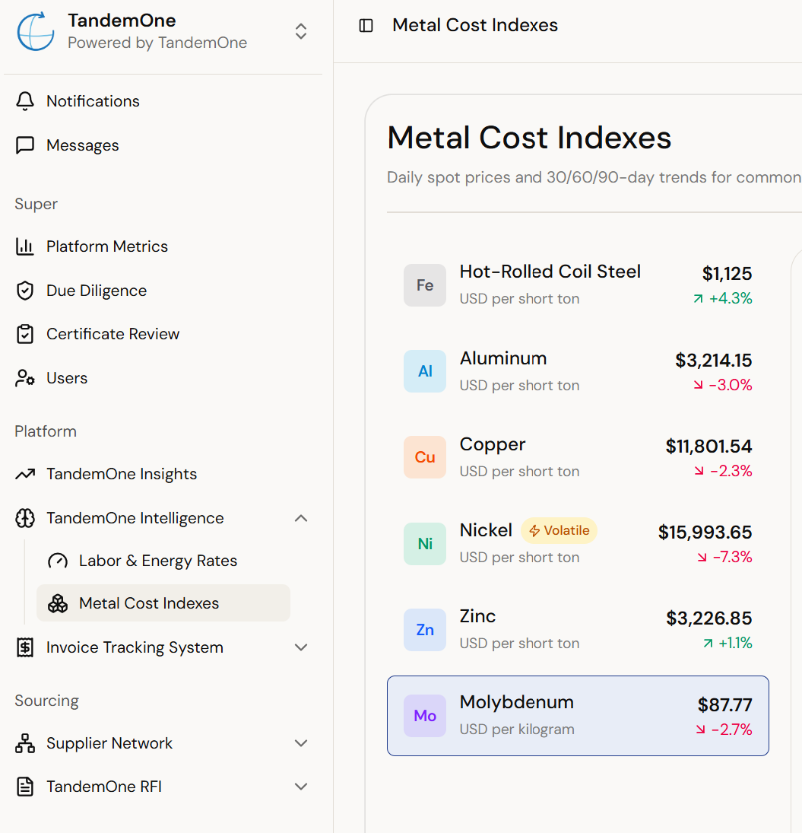Click the Fe steel element badge
The width and height of the screenshot is (802, 833).
point(425,285)
